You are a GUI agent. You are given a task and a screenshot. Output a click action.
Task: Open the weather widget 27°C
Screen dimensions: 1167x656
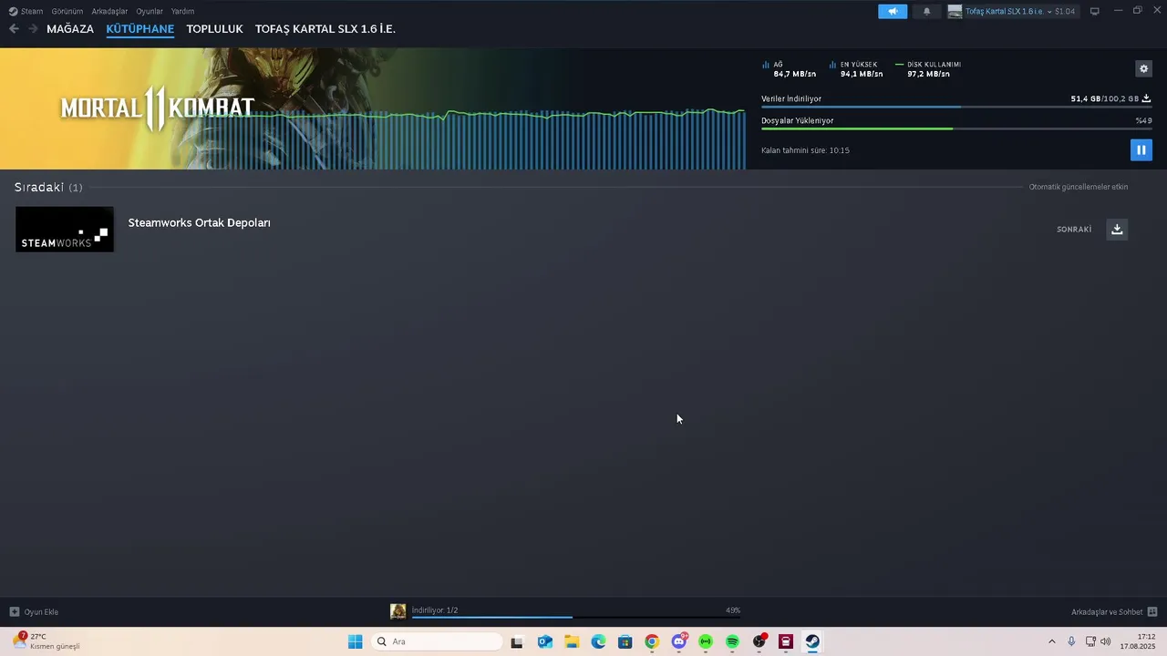pyautogui.click(x=46, y=641)
